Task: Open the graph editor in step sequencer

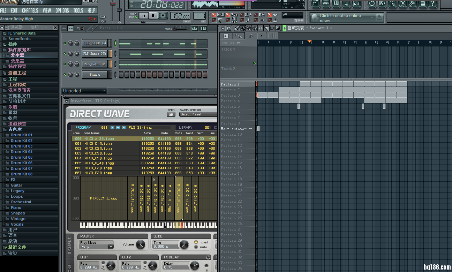Action: (195, 28)
